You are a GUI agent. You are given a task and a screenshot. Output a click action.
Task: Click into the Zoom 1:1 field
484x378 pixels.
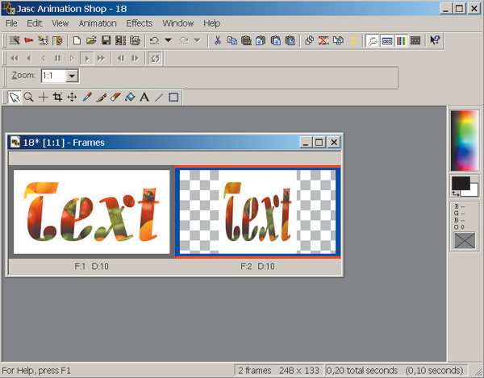(x=54, y=76)
